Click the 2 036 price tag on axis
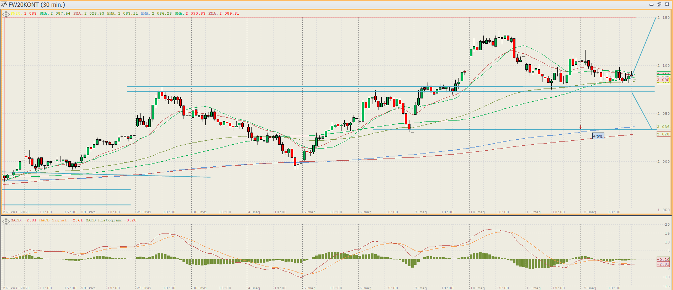The width and height of the screenshot is (673, 290). 663,127
